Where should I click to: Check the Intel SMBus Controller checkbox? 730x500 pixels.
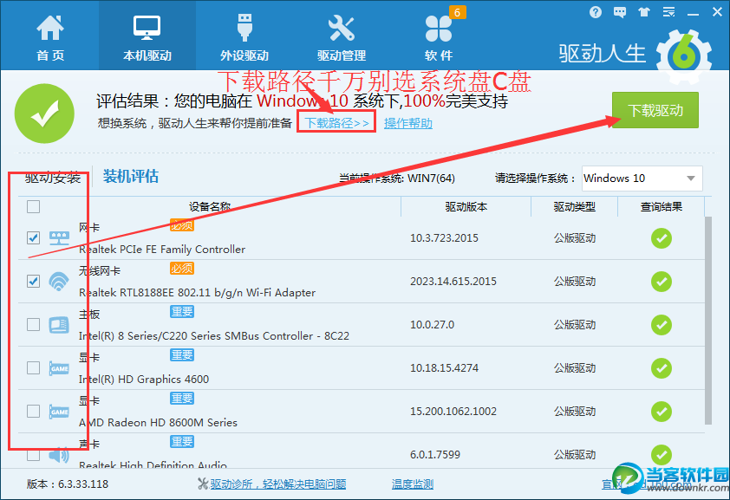[x=33, y=325]
